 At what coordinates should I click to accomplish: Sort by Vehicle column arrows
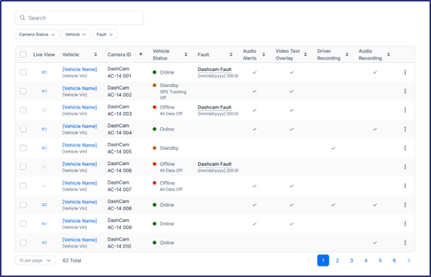coord(95,55)
